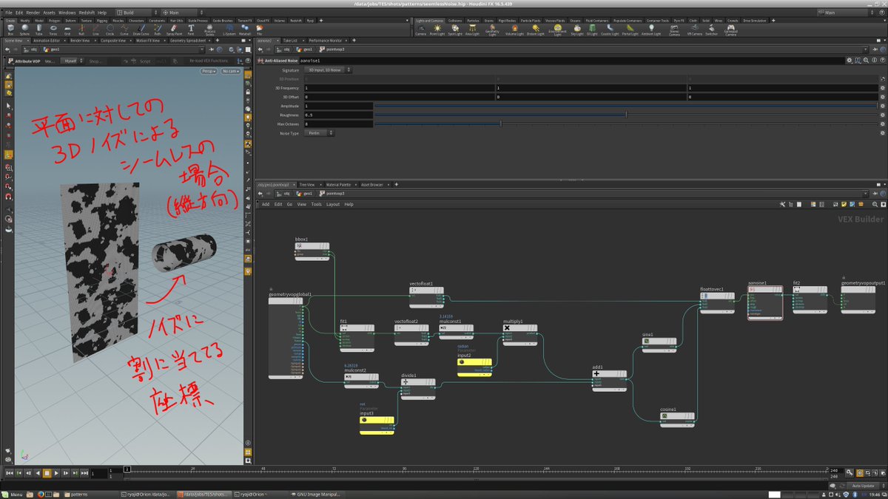This screenshot has width=888, height=499.
Task: Open the Tools menu in network editor
Action: [316, 204]
